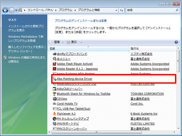
Task: Expand the dropdown arrow next to 表示
Action: (x=81, y=42)
